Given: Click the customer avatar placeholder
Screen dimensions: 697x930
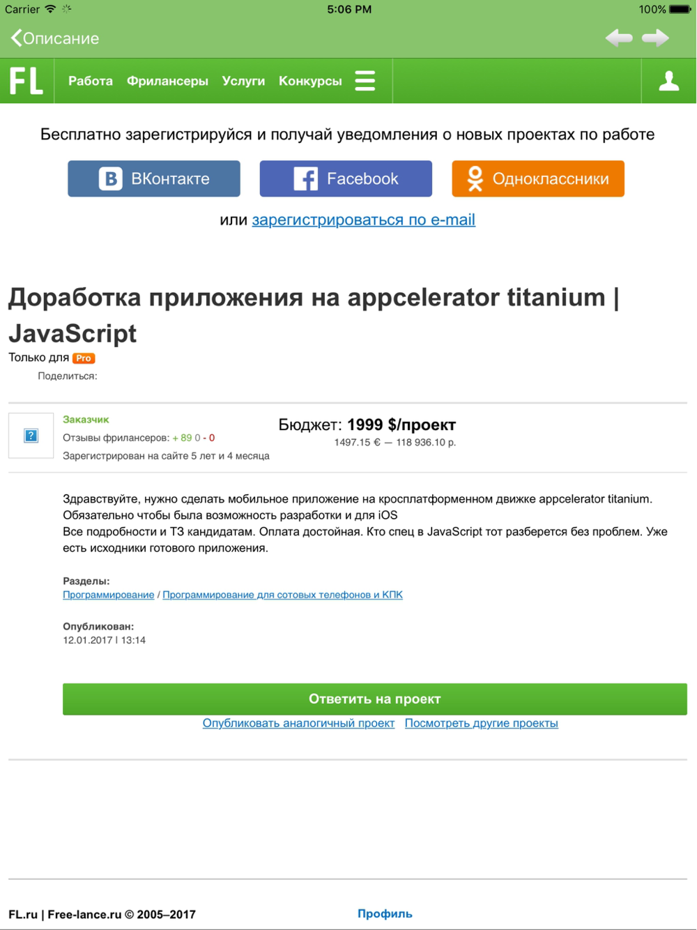Looking at the screenshot, I should point(31,436).
